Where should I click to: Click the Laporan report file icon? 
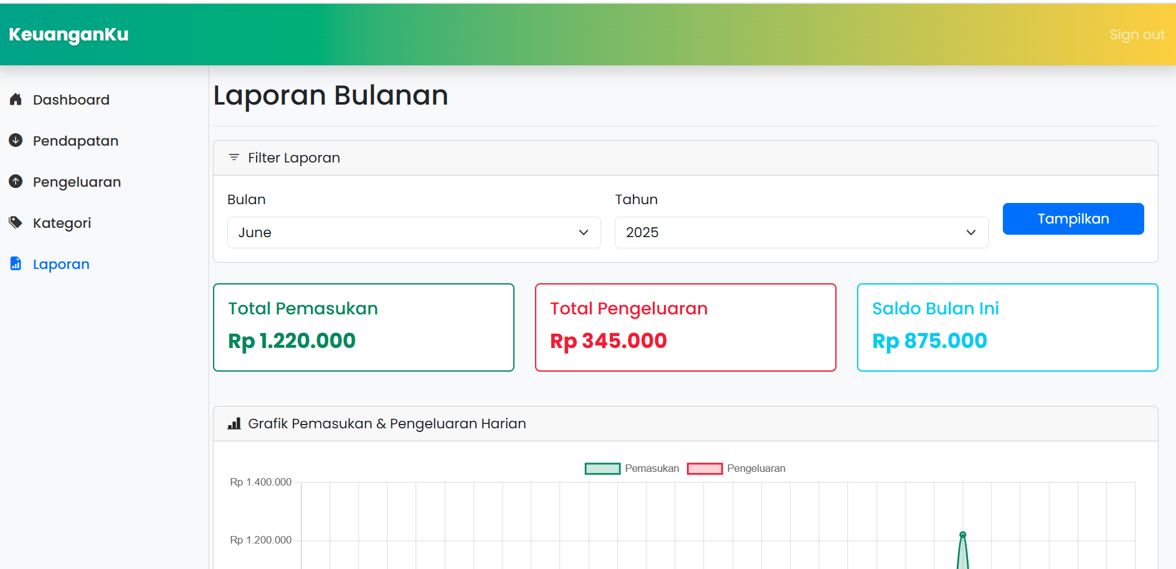coord(16,264)
